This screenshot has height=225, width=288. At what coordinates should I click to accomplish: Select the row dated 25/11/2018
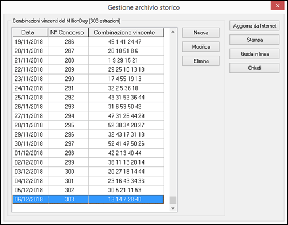[88, 98]
